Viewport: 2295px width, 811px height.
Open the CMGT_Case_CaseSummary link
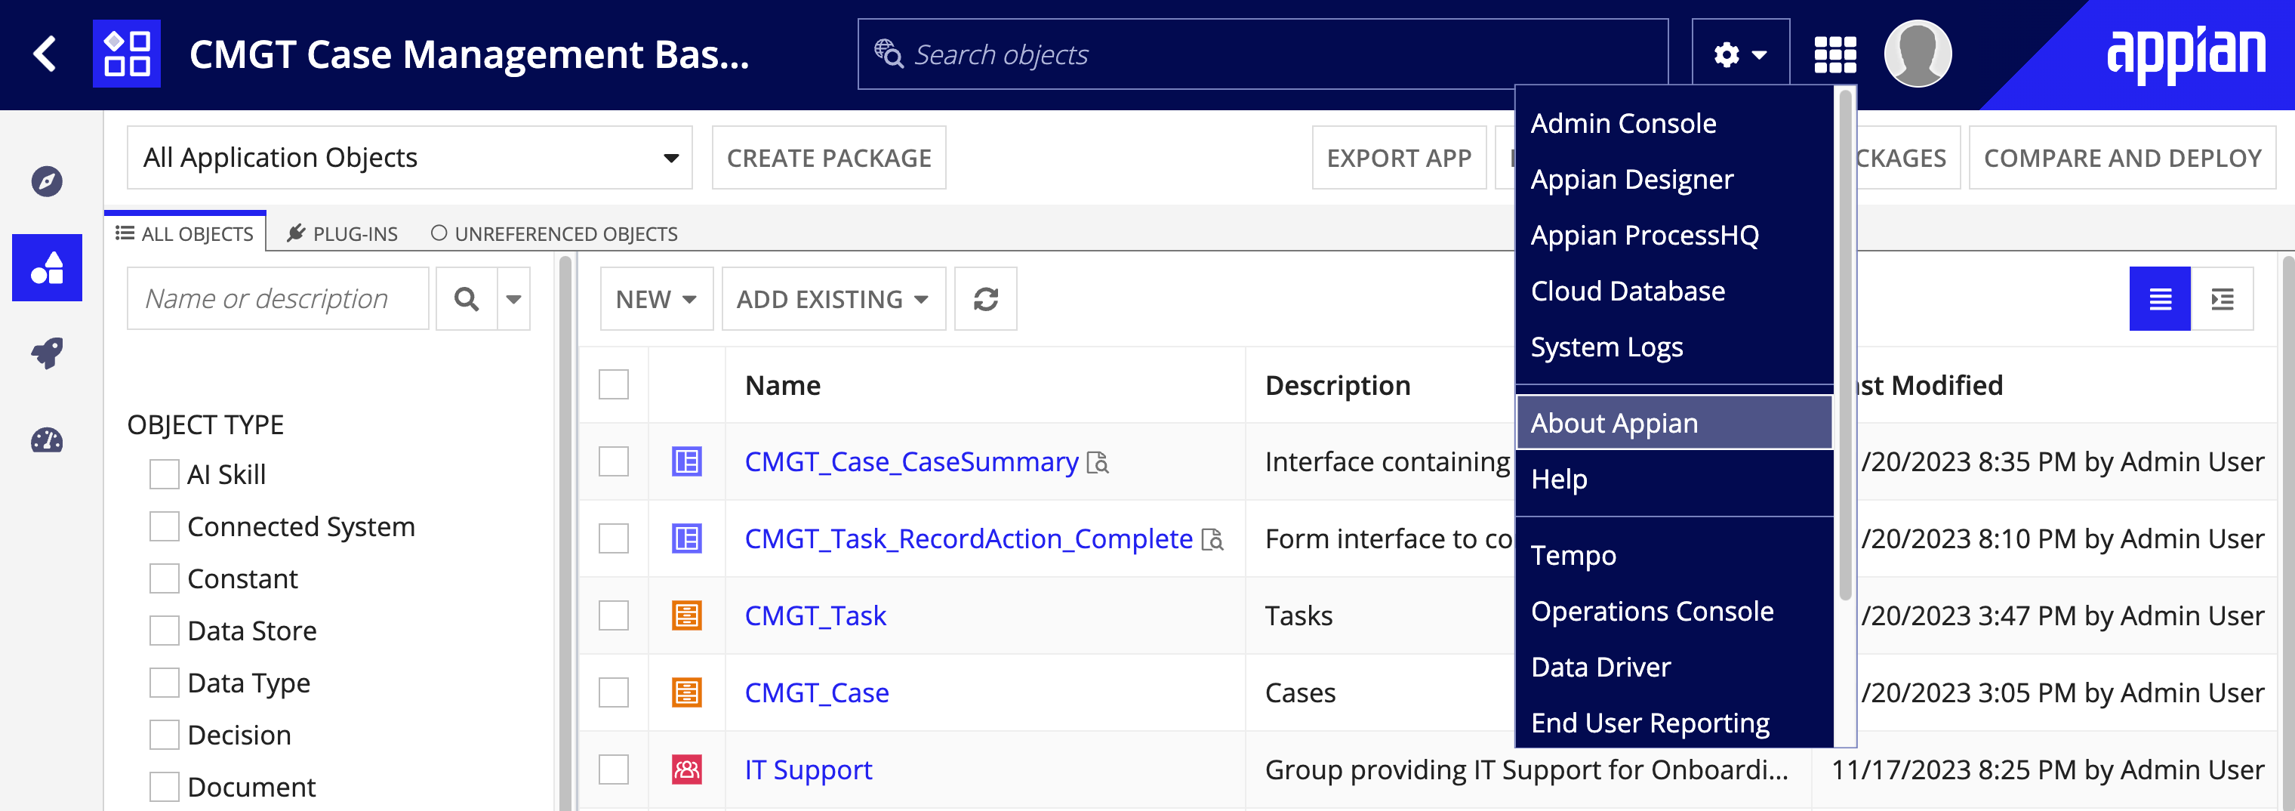tap(910, 461)
